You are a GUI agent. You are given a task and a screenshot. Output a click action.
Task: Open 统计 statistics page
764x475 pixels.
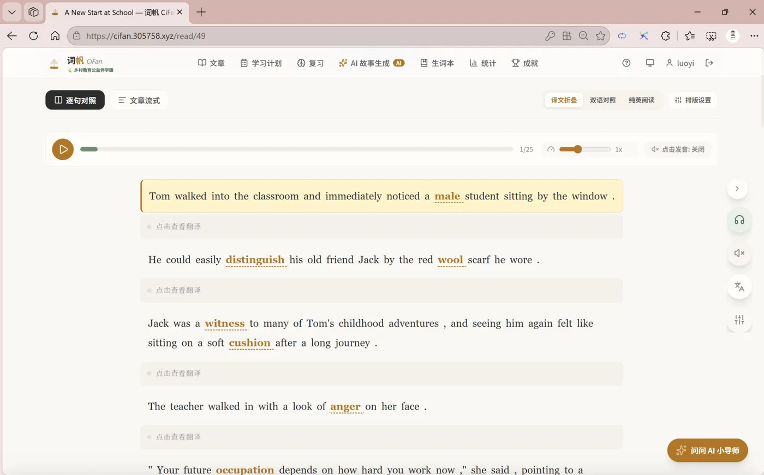483,63
